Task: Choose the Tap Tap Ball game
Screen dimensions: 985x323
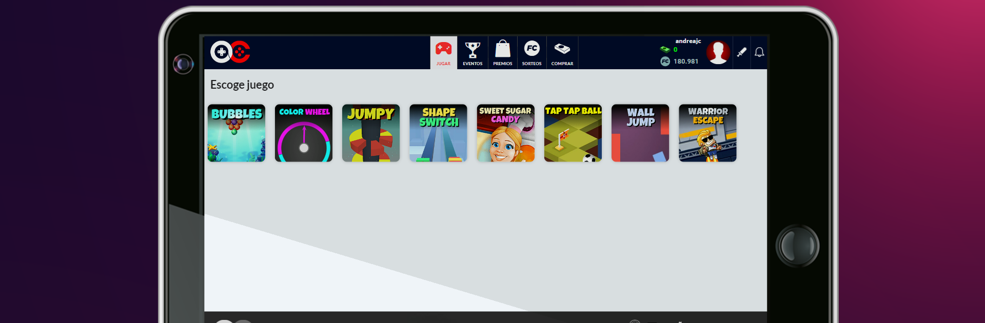Action: [x=573, y=133]
